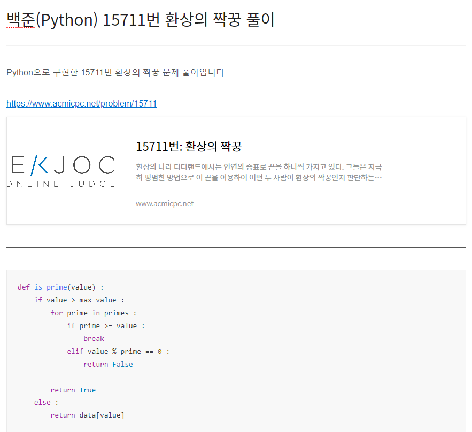This screenshot has height=432, width=472.
Task: Click the code line def is_prime(value) :
Action: point(60,287)
